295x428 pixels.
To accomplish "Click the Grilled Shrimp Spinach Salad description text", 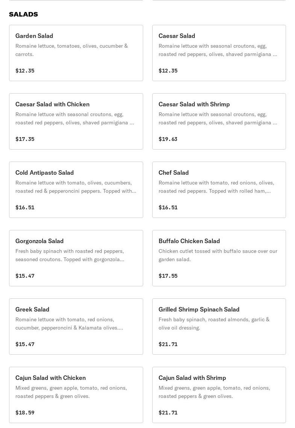I will pyautogui.click(x=214, y=324).
